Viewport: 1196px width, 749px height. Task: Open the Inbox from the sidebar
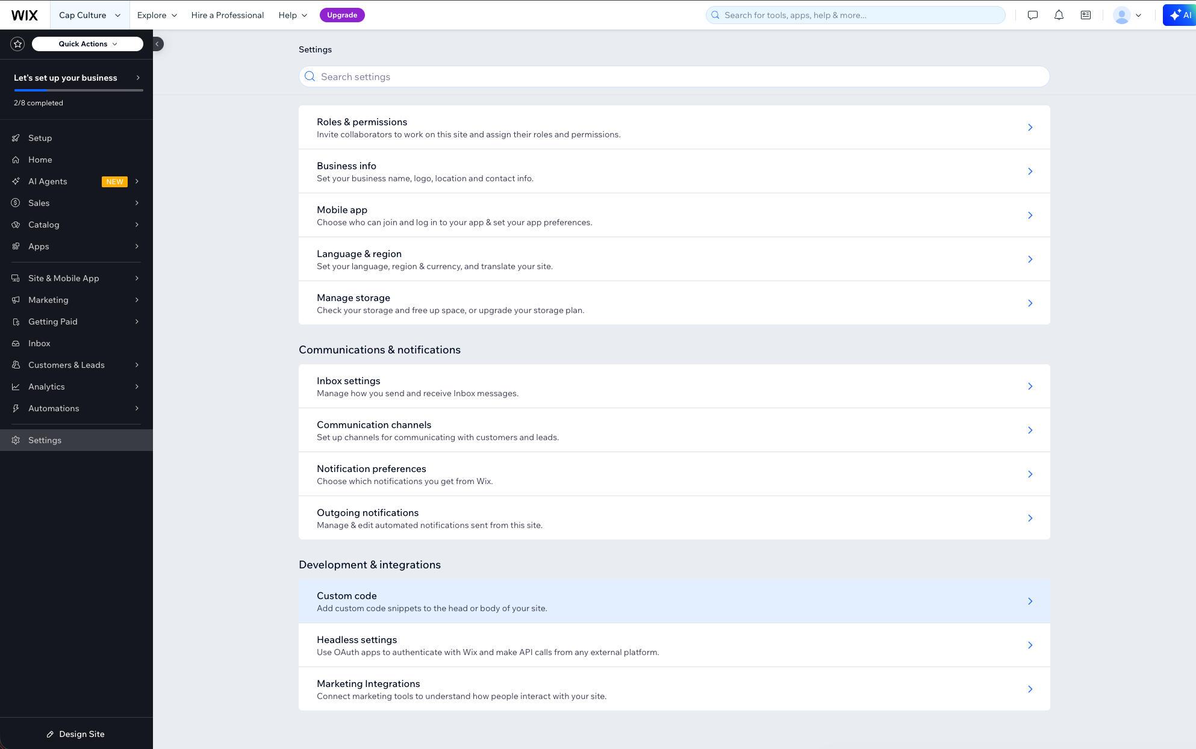(39, 343)
